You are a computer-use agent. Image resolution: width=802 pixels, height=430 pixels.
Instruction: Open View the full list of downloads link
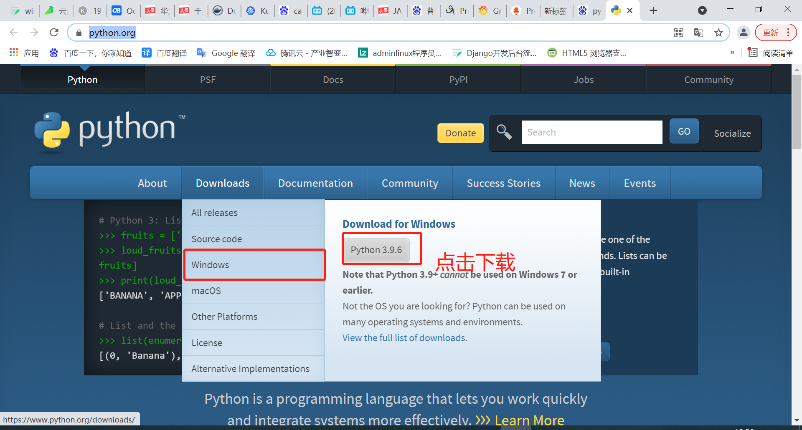[405, 338]
